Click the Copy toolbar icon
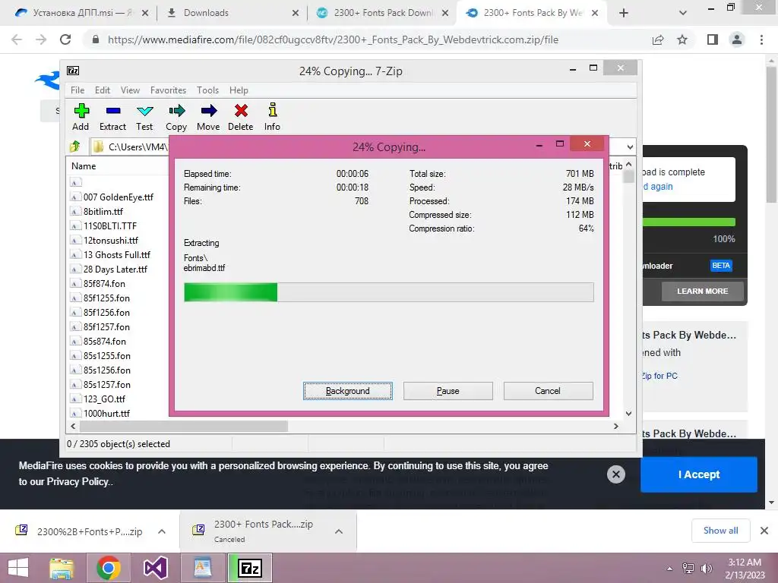Viewport: 778px width, 583px height. 176,117
